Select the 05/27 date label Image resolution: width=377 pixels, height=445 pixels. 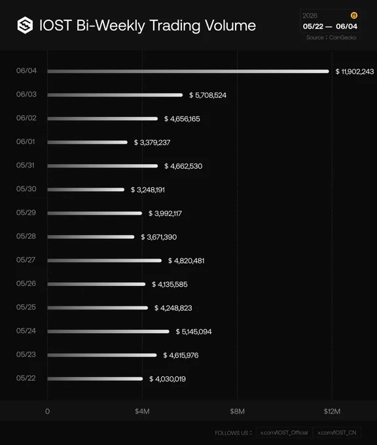[26, 260]
